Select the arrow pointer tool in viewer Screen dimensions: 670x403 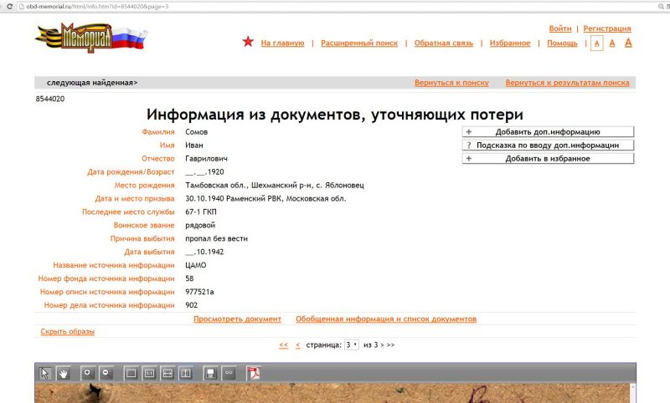(x=45, y=373)
